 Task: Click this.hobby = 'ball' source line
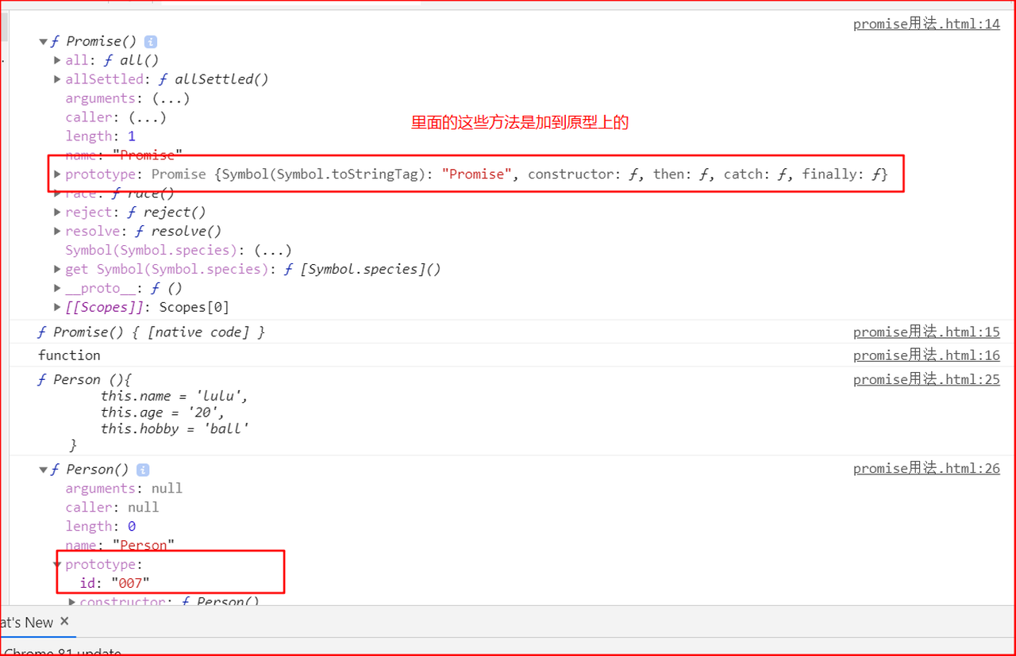pos(175,429)
